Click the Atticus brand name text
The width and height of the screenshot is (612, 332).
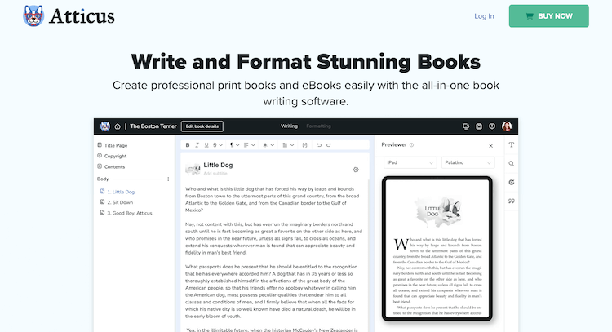[82, 16]
